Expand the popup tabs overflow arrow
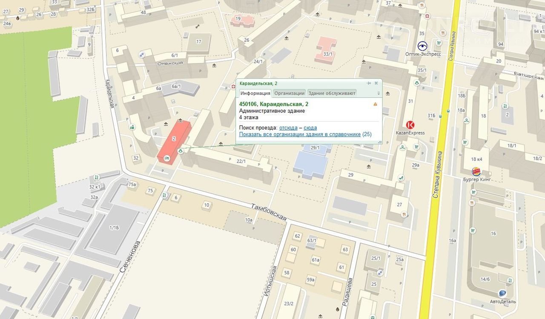 click(x=379, y=93)
